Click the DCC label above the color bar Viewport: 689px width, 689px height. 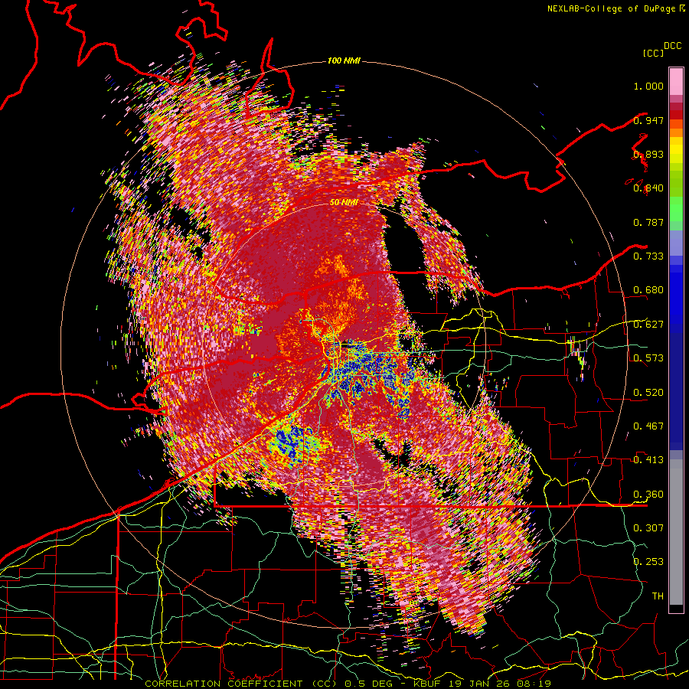click(673, 46)
